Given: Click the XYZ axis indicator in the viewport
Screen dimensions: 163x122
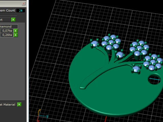Looking at the screenshot, I should 43,115.
